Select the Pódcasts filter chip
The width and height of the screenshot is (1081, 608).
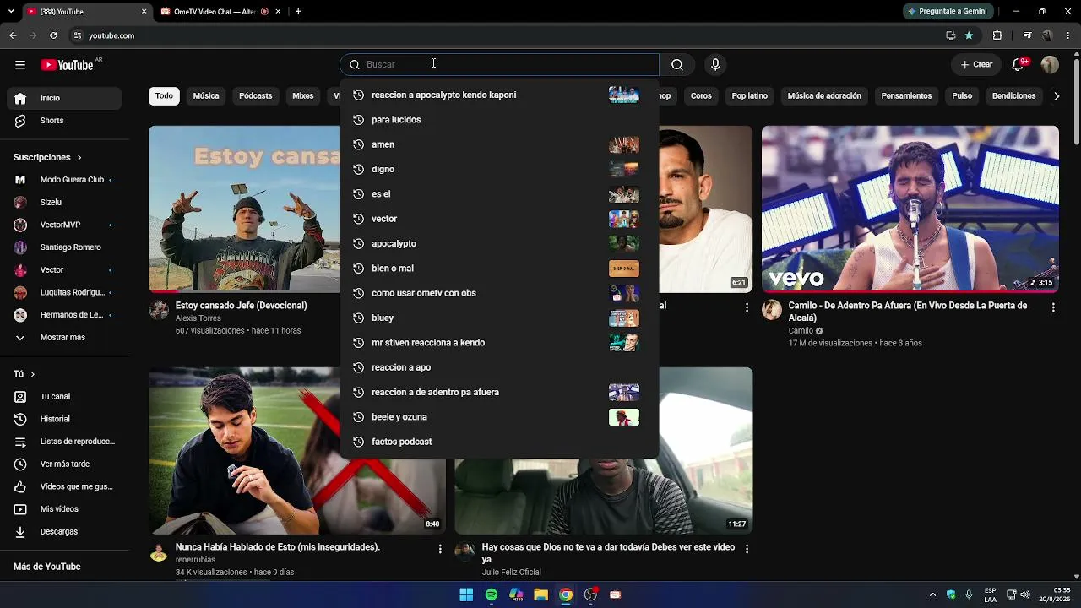point(256,96)
